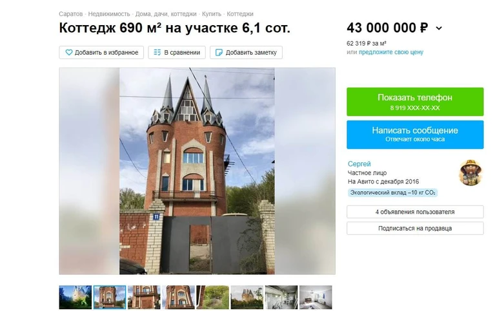Go to Саратов breadcrumb
The height and width of the screenshot is (311, 495).
pyautogui.click(x=71, y=14)
